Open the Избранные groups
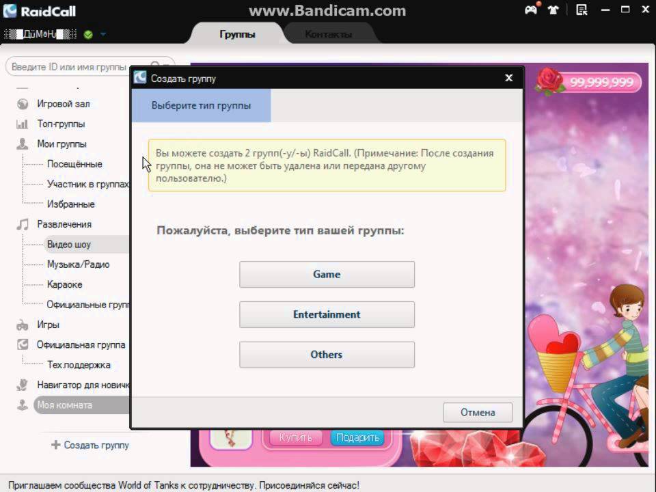 (71, 204)
